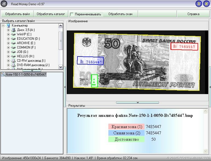Expand ARCHIVE (E:) drive node
Image resolution: width=211 pixels, height=161 pixels.
pos(8,43)
